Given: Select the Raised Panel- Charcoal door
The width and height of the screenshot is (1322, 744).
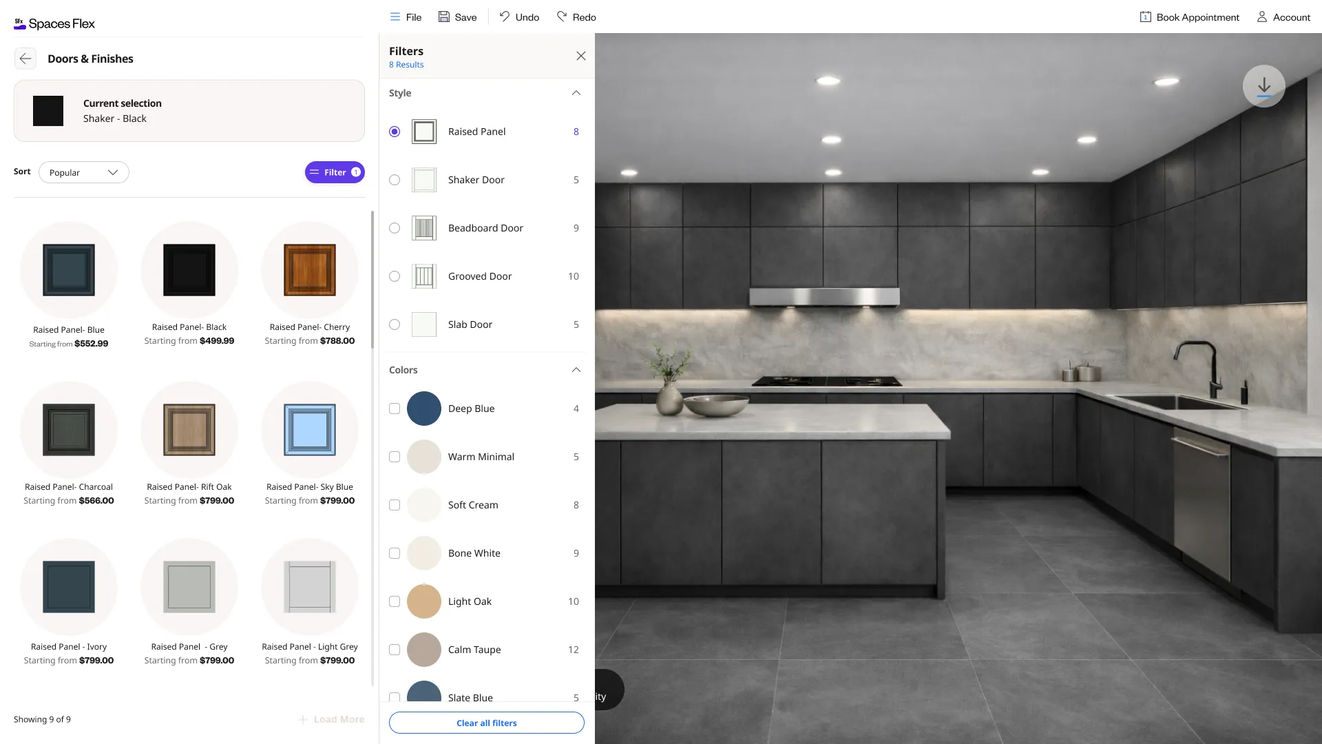Looking at the screenshot, I should [x=69, y=430].
